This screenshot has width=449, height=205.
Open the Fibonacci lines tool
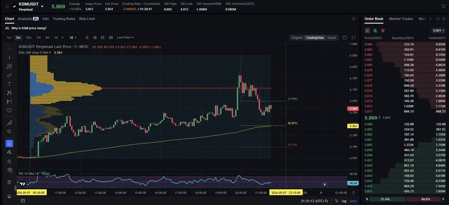click(x=9, y=66)
